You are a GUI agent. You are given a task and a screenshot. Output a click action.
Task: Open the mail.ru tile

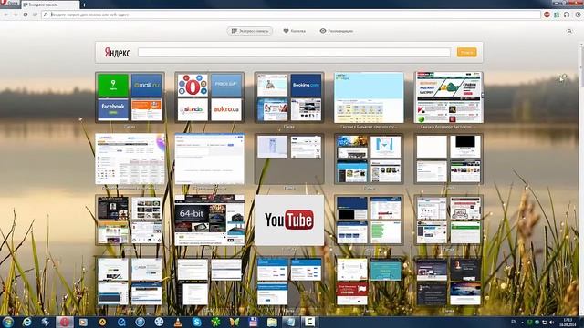point(146,85)
